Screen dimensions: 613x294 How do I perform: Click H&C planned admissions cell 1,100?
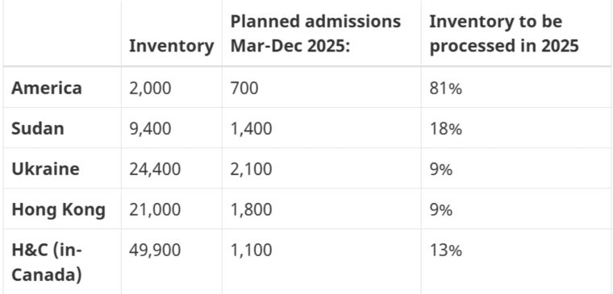[x=251, y=250]
